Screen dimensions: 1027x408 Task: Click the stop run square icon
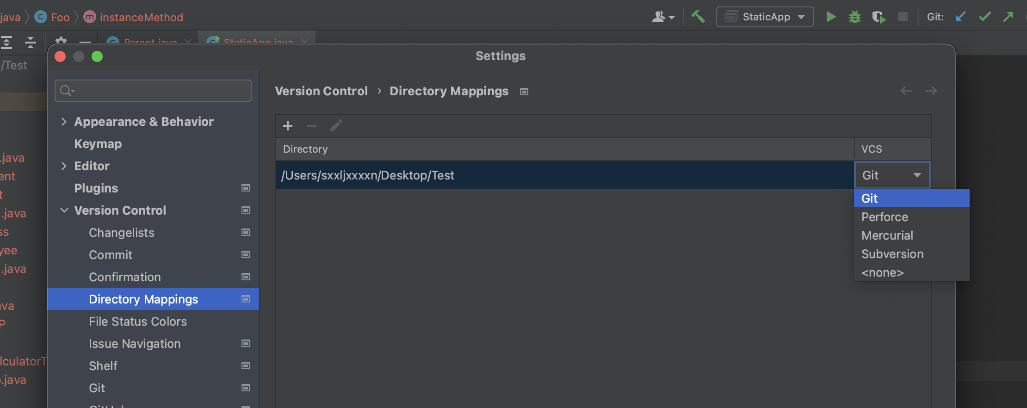tap(903, 17)
